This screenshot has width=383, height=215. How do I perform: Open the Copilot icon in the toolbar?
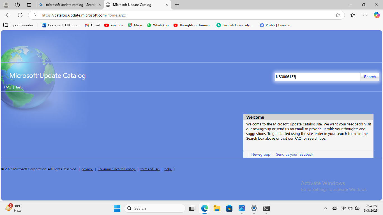(377, 15)
